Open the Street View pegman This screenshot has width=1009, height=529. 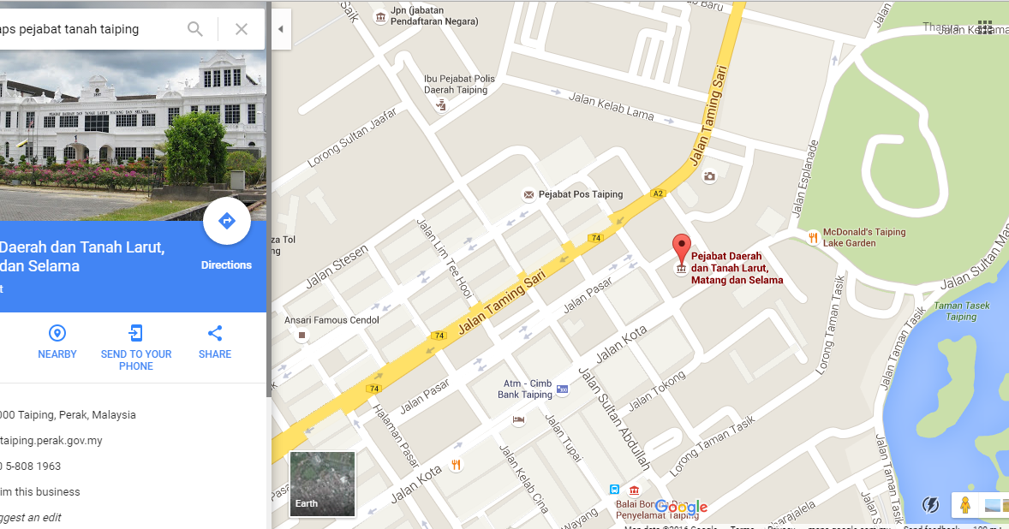click(x=964, y=505)
